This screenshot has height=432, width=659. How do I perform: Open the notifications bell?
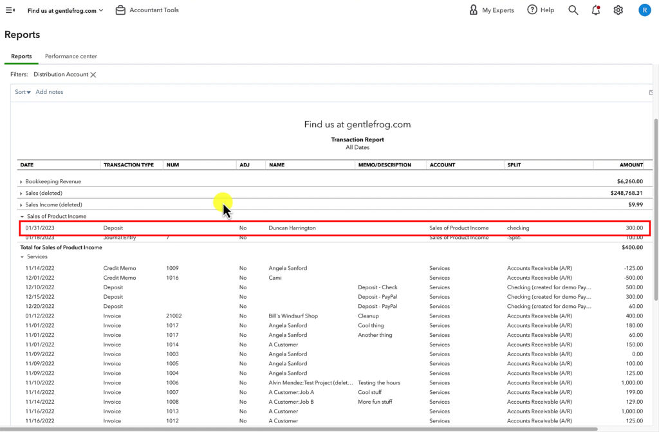click(x=595, y=10)
